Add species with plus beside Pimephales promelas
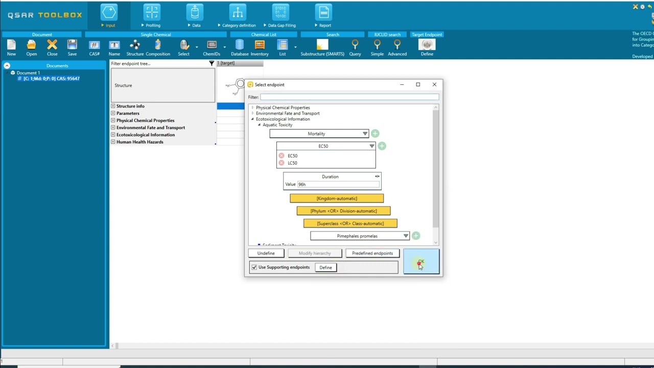 point(416,236)
